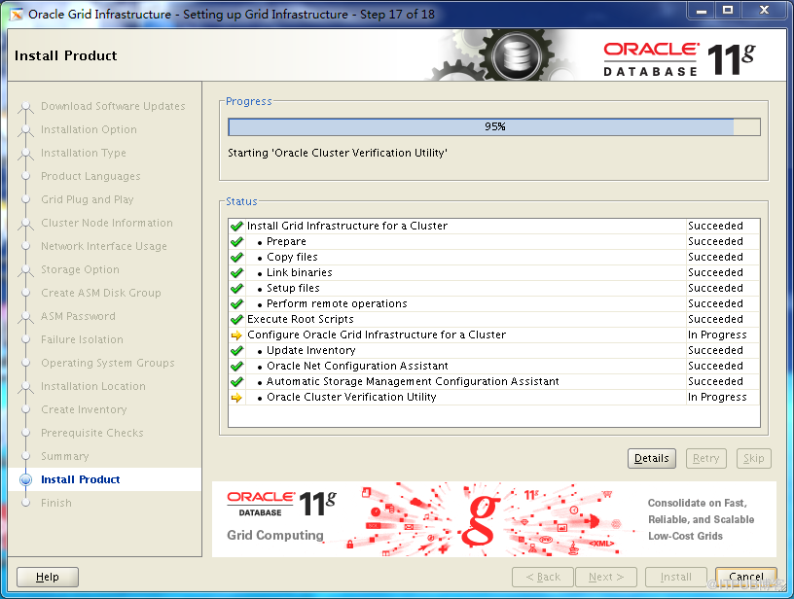794x599 pixels.
Task: Click the disabled Install button
Action: click(x=675, y=577)
